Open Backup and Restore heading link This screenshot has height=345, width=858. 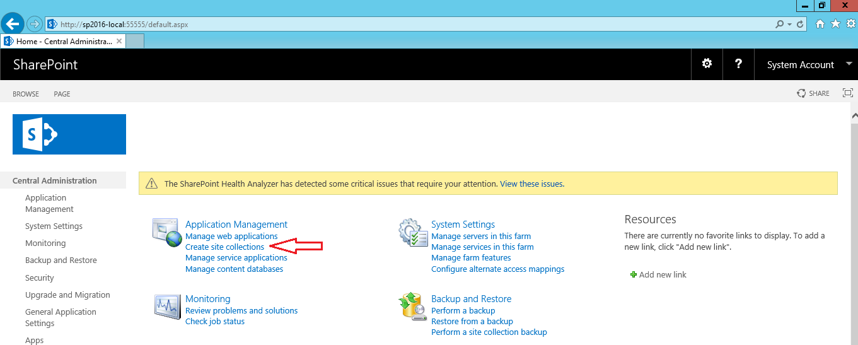click(472, 298)
